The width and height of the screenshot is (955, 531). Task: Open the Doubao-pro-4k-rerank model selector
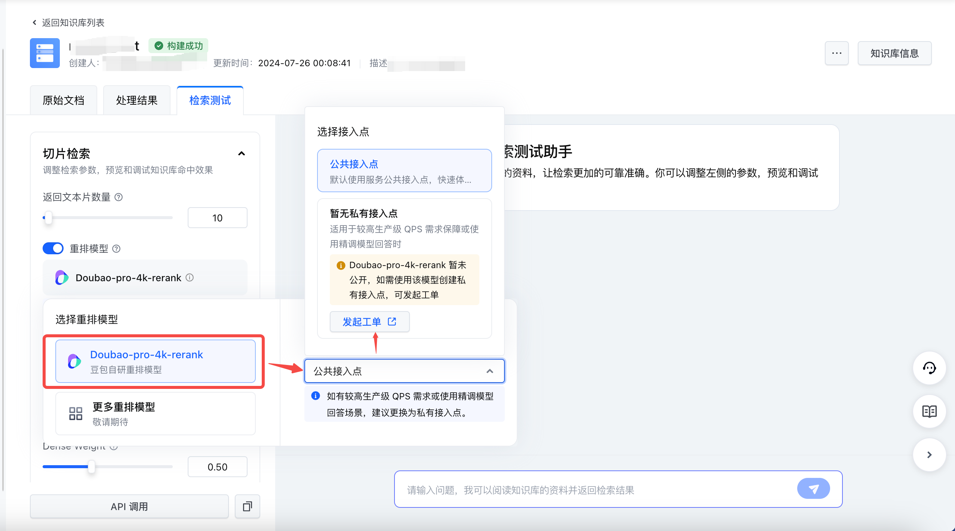(x=145, y=277)
